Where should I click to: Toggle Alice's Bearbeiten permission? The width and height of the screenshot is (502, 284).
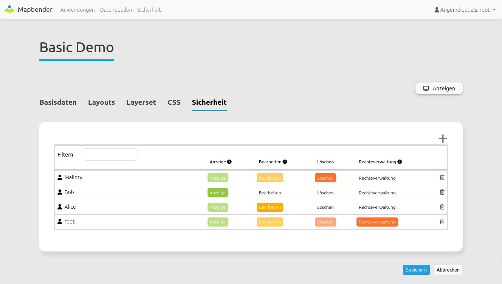(x=270, y=207)
